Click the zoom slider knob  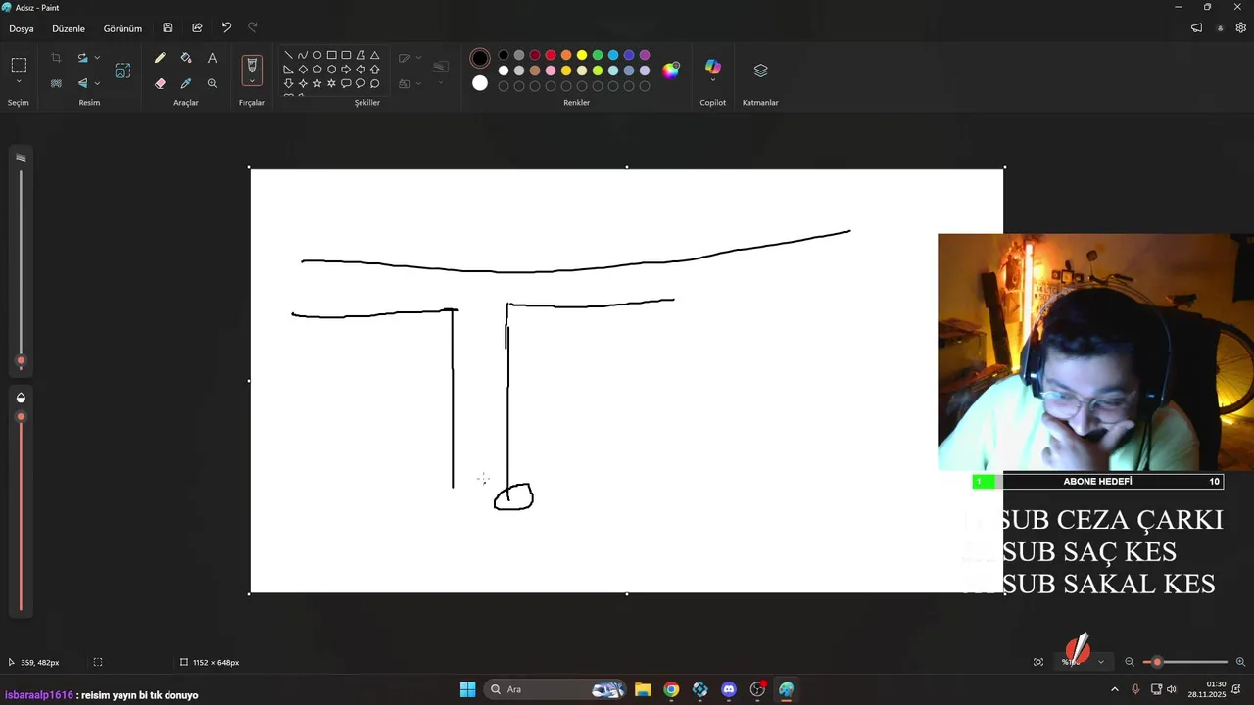(1157, 662)
